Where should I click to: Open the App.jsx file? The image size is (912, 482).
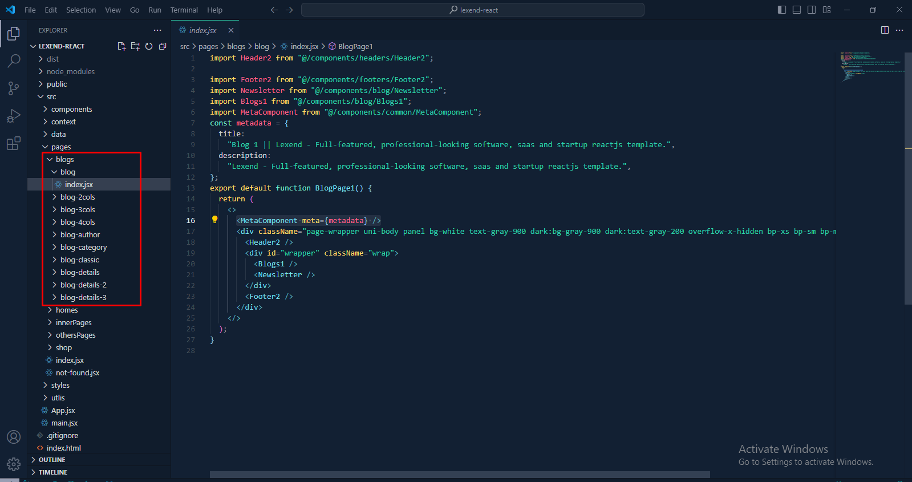tap(63, 410)
